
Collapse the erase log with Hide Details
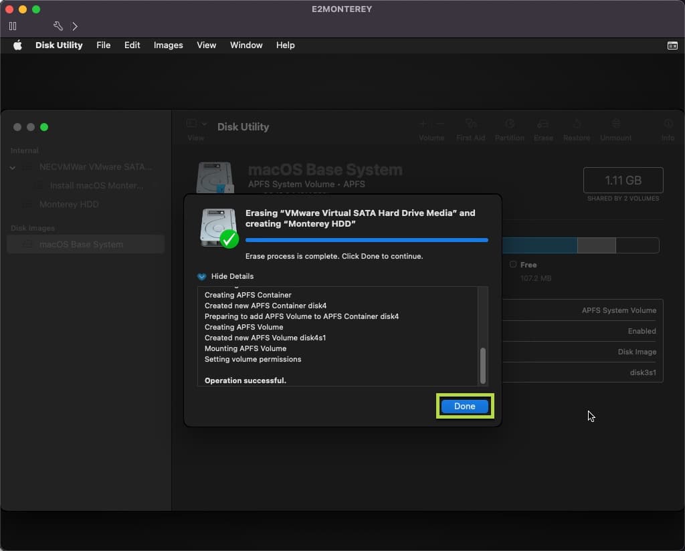(225, 276)
